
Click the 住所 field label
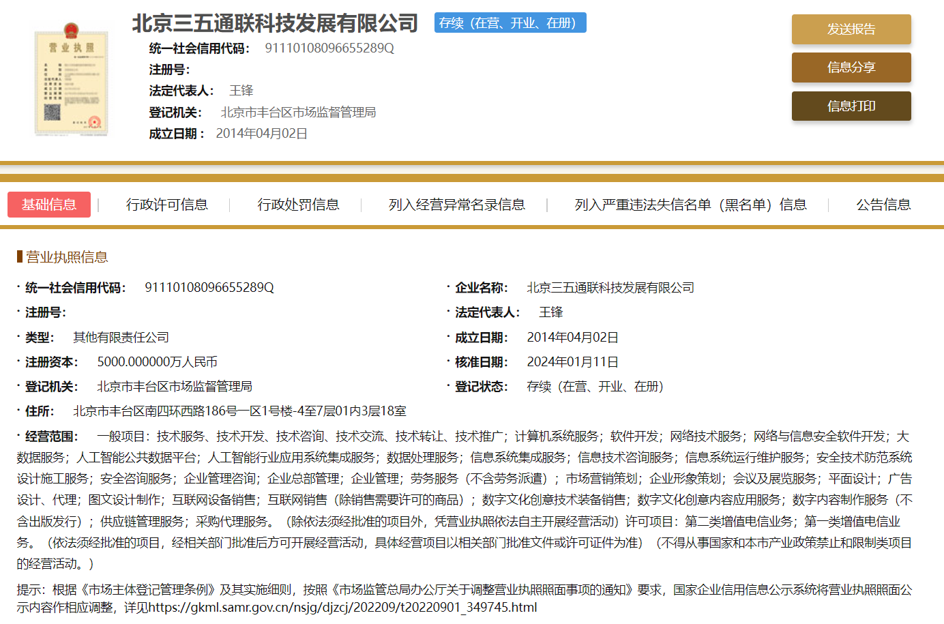tap(39, 411)
